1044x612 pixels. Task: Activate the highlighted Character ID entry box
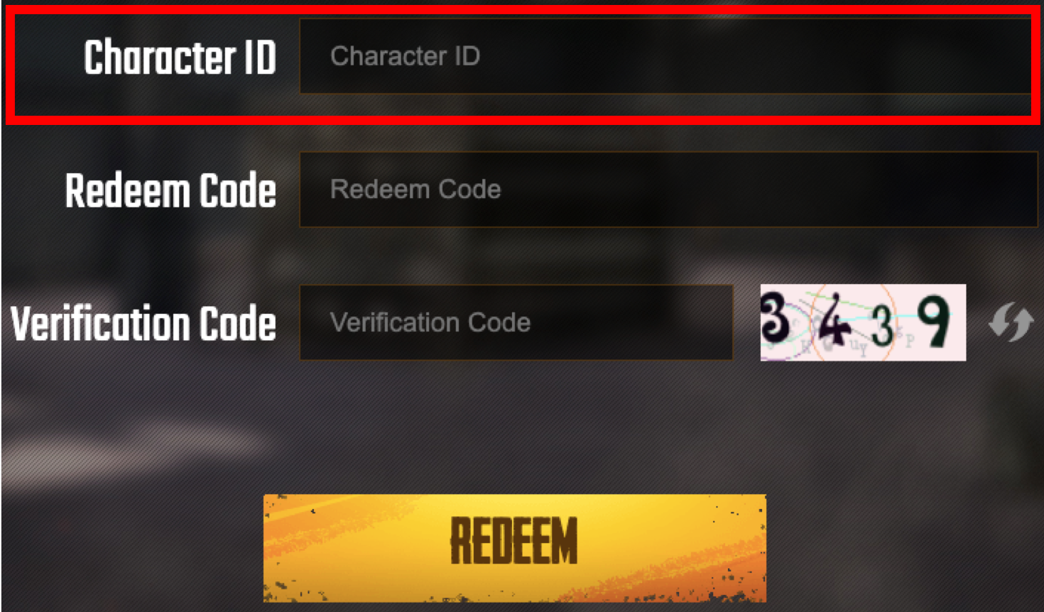(665, 56)
